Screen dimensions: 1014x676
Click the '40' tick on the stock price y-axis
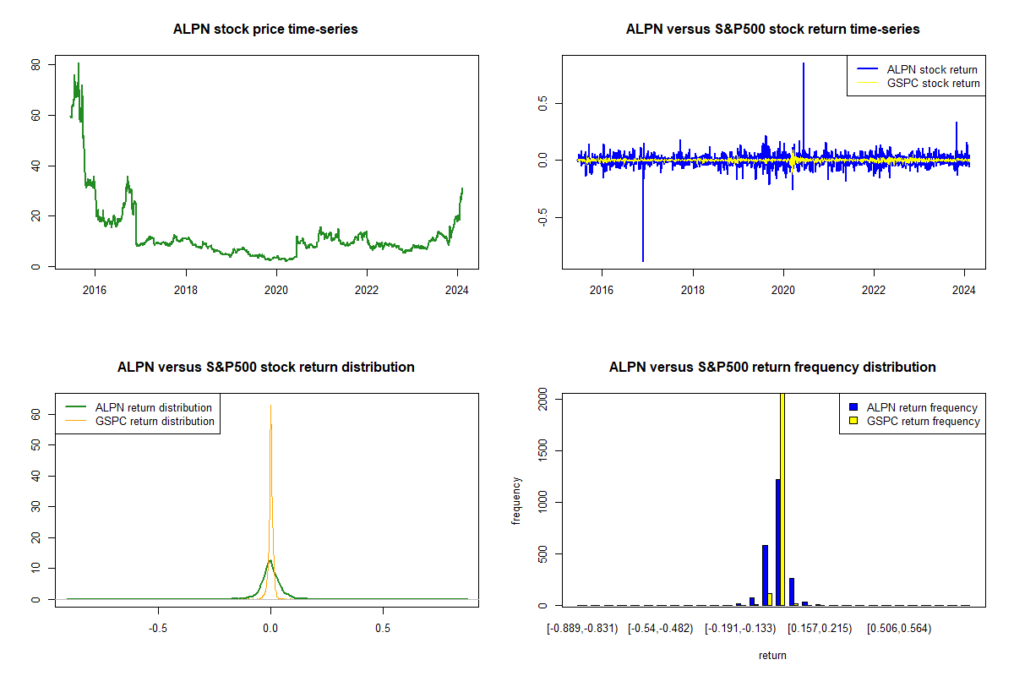[x=35, y=166]
